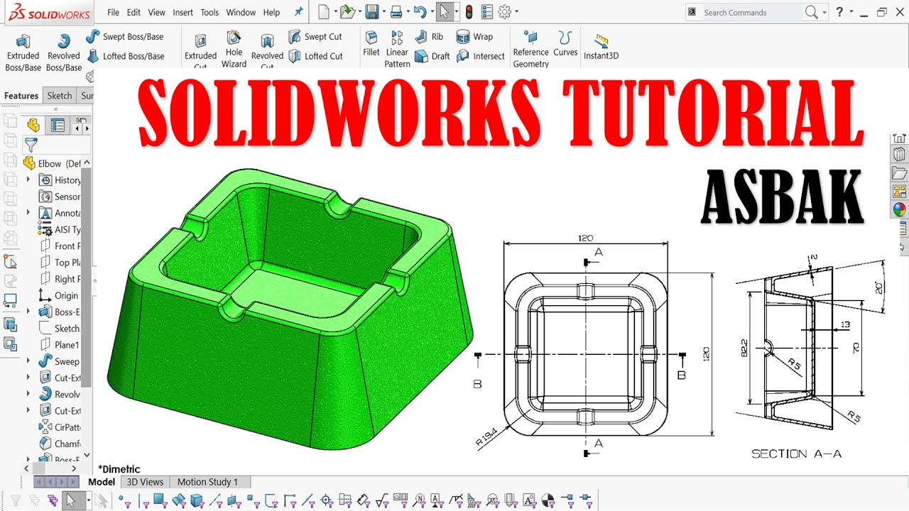Click the Undo icon
The height and width of the screenshot is (511, 909).
coord(420,12)
